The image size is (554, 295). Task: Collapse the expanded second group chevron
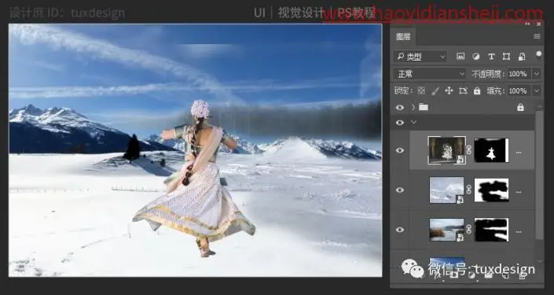414,123
